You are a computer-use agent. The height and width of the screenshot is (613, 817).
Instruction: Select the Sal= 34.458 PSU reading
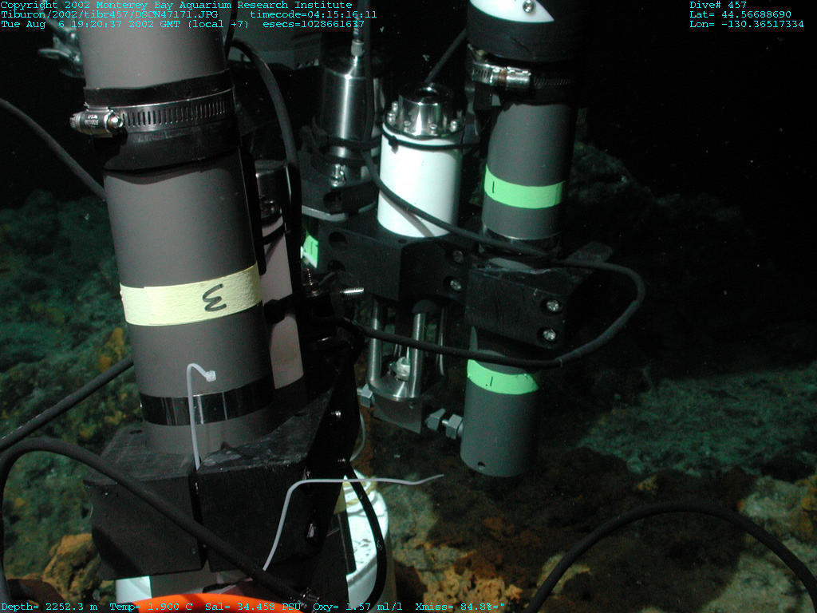253,607
